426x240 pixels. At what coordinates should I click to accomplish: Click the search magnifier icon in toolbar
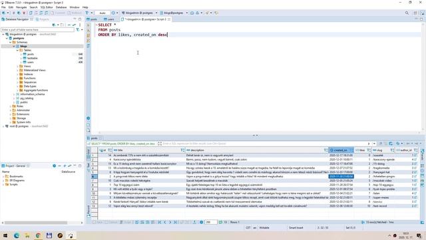pos(407,13)
